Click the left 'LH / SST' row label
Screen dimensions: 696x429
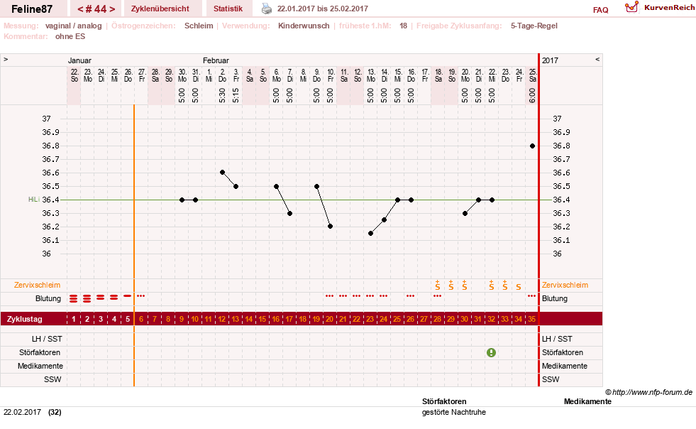[48, 339]
